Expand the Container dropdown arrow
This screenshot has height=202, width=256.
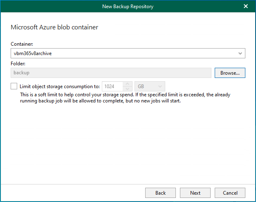coord(240,53)
